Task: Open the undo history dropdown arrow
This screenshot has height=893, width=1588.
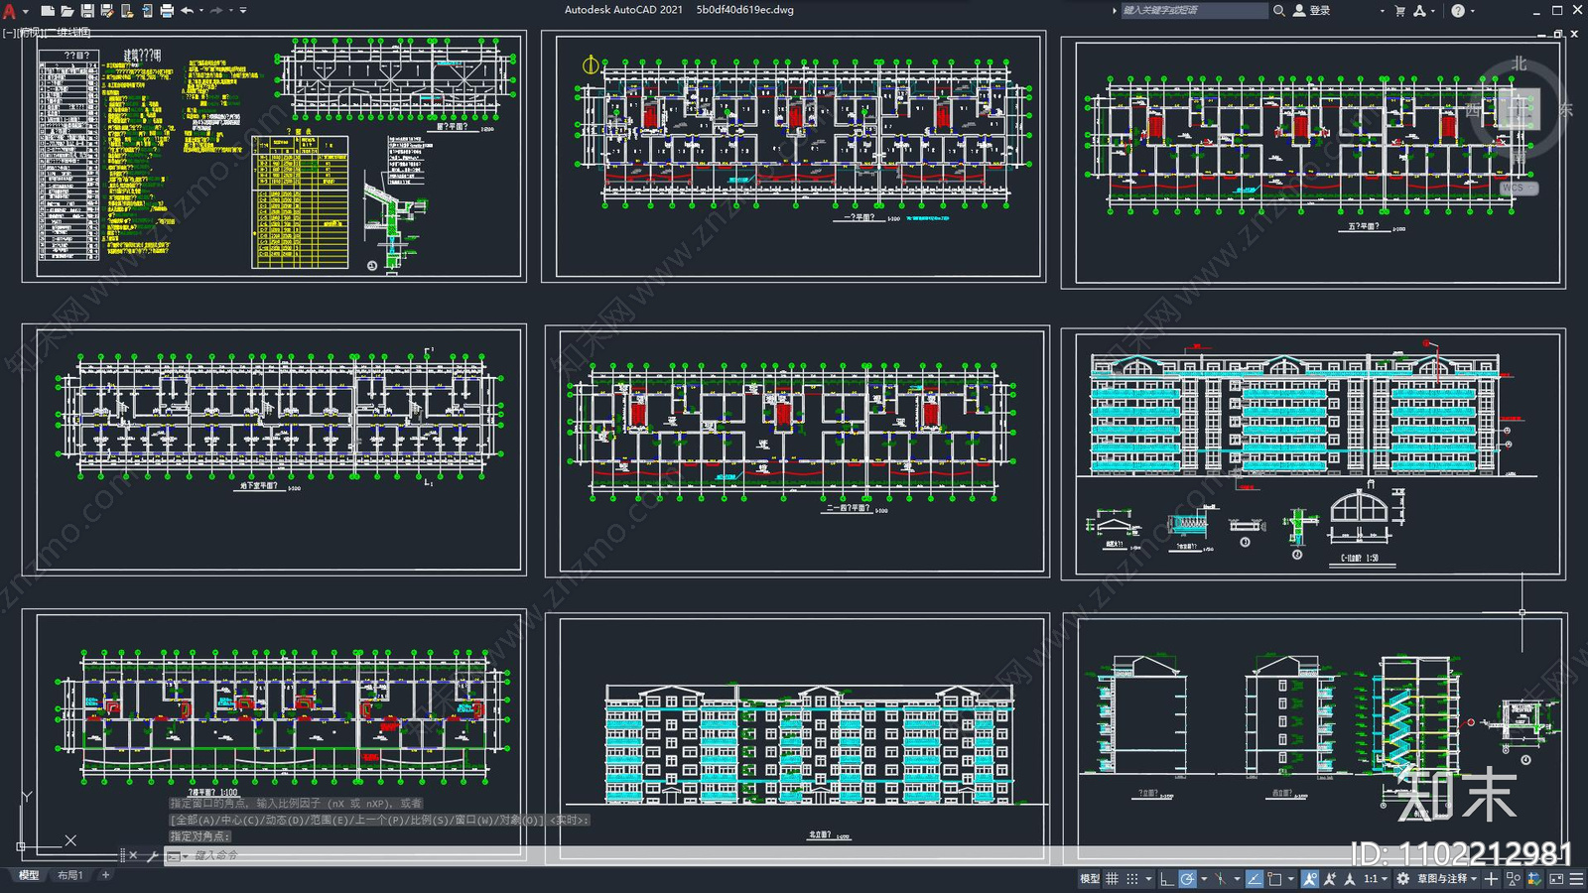Action: coord(201,11)
